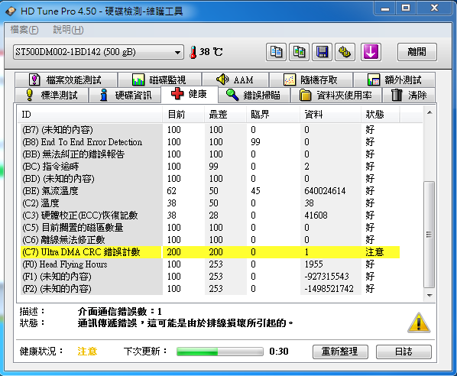
Task: Click the thermometer temperature icon
Action: tap(193, 52)
